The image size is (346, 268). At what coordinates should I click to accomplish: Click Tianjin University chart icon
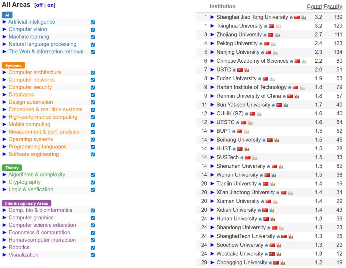[273, 184]
